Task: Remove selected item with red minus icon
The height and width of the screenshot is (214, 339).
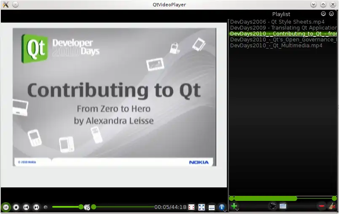Action: click(322, 206)
